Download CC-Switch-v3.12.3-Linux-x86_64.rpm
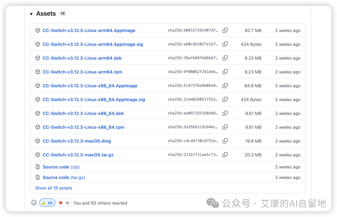This screenshot has width=337, height=217. tap(83, 127)
